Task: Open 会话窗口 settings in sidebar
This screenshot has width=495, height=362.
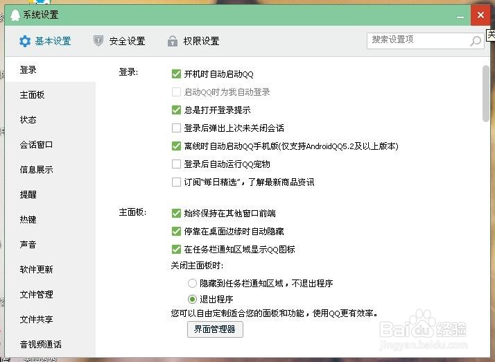Action: [x=50, y=145]
